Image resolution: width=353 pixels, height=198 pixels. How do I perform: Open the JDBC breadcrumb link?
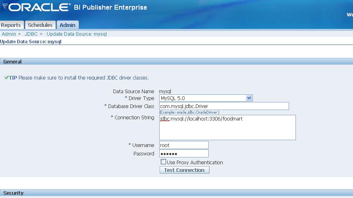pyautogui.click(x=31, y=34)
